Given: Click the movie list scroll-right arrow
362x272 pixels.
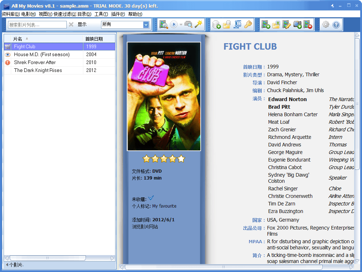Looking at the screenshot, I should point(112,258).
